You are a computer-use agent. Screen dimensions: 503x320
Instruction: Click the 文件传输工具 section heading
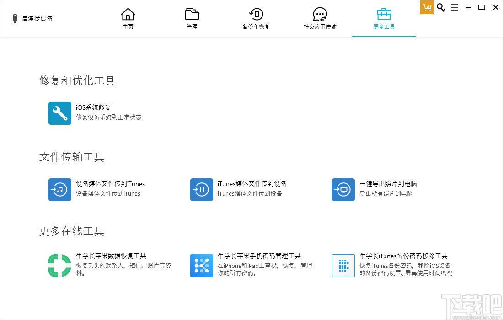point(71,157)
